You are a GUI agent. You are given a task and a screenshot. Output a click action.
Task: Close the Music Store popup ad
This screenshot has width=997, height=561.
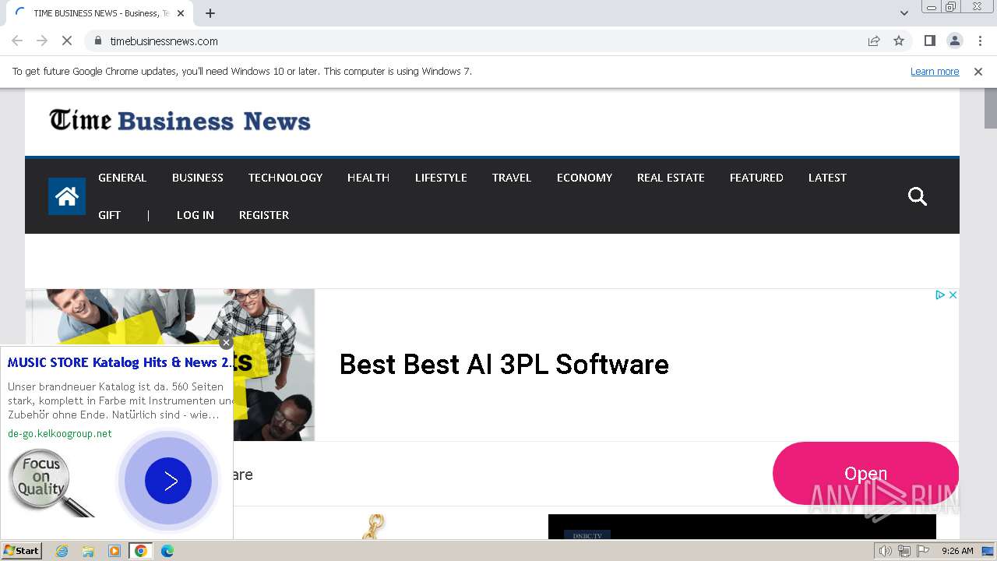[x=226, y=343]
